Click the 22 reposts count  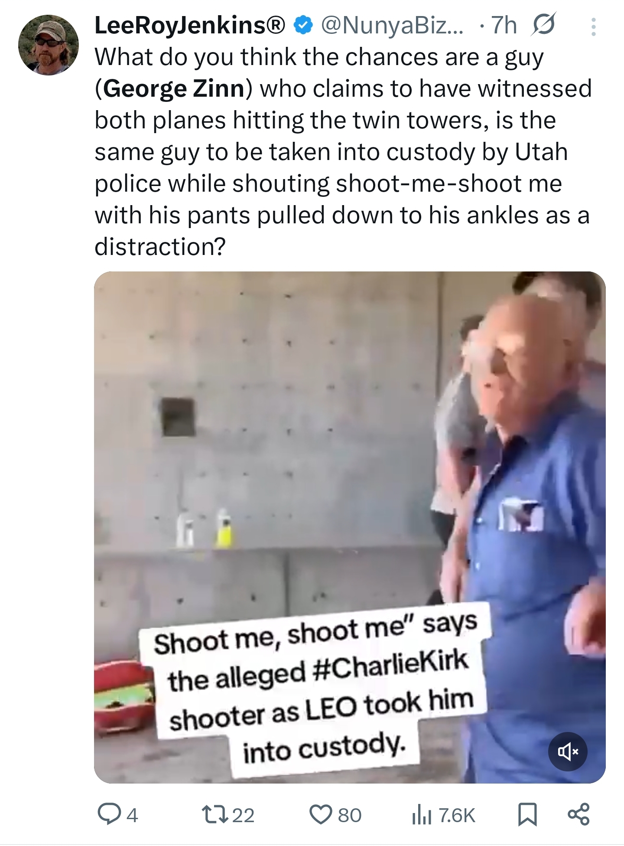(244, 816)
